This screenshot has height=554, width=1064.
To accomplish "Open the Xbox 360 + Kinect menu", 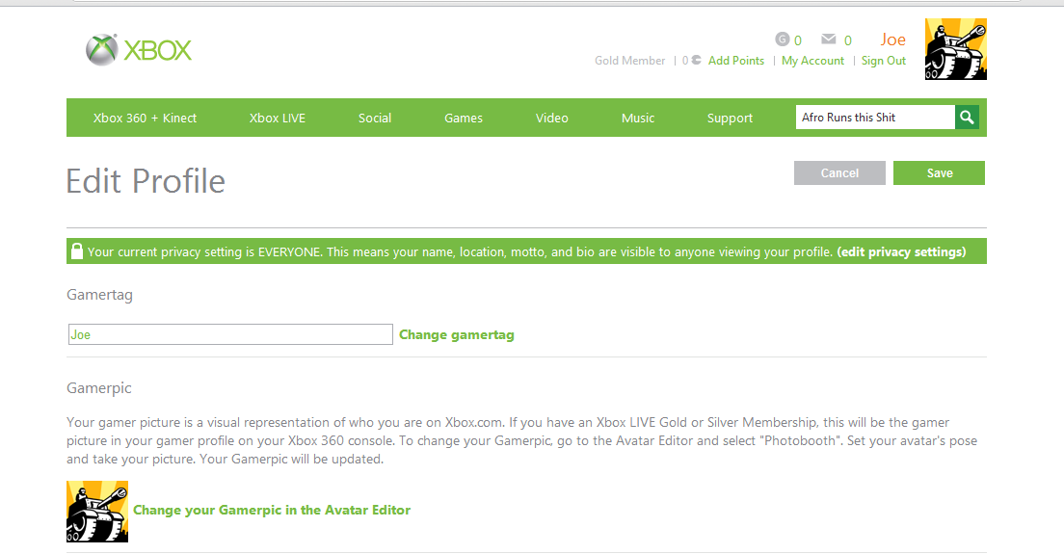I will point(145,118).
